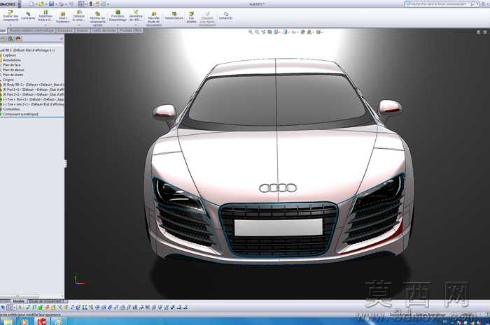Click the Save icon in the title bar

click(52, 4)
